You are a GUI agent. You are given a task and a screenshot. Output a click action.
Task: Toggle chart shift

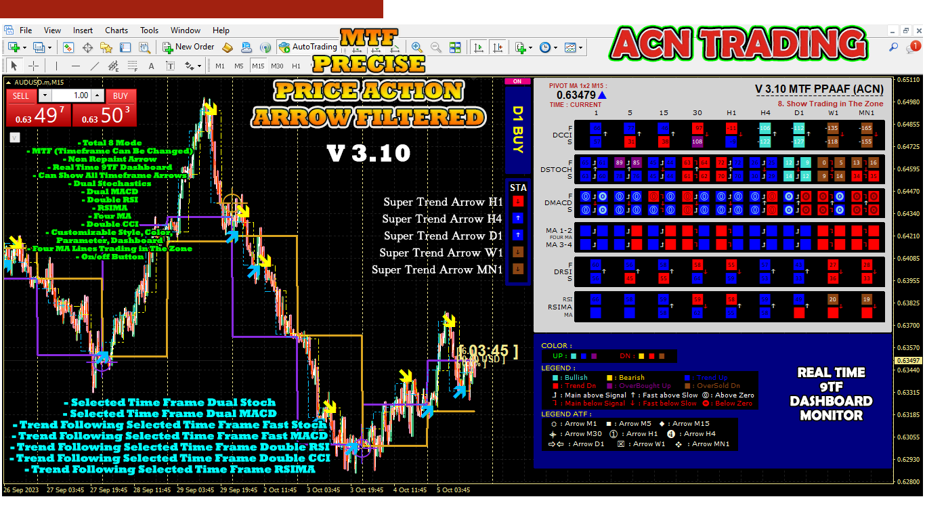(498, 47)
